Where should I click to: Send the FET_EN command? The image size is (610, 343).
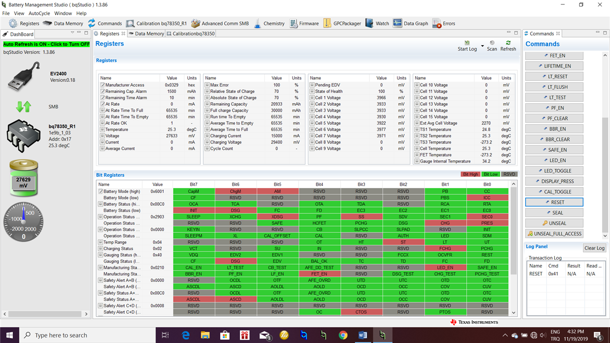point(554,56)
